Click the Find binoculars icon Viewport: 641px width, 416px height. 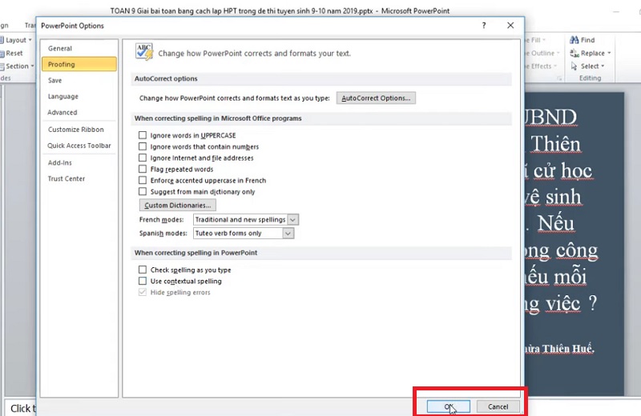[x=574, y=40]
